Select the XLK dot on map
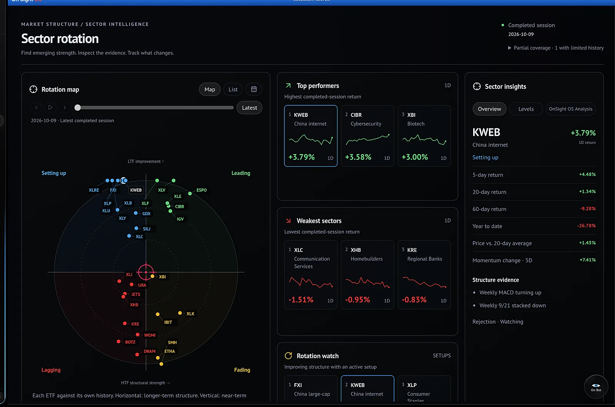 (x=180, y=313)
